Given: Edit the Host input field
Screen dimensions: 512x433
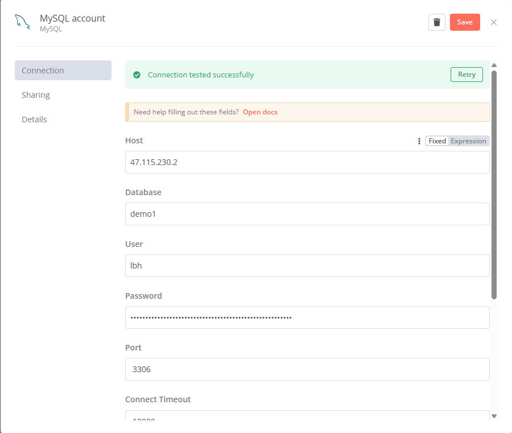Looking at the screenshot, I should (307, 162).
